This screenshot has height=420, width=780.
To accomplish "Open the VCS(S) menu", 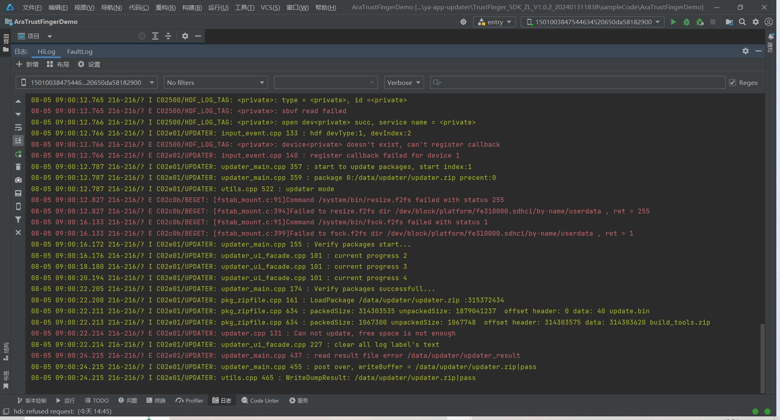I will tap(271, 7).
